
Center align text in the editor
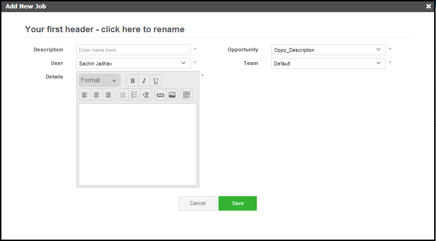coord(96,95)
